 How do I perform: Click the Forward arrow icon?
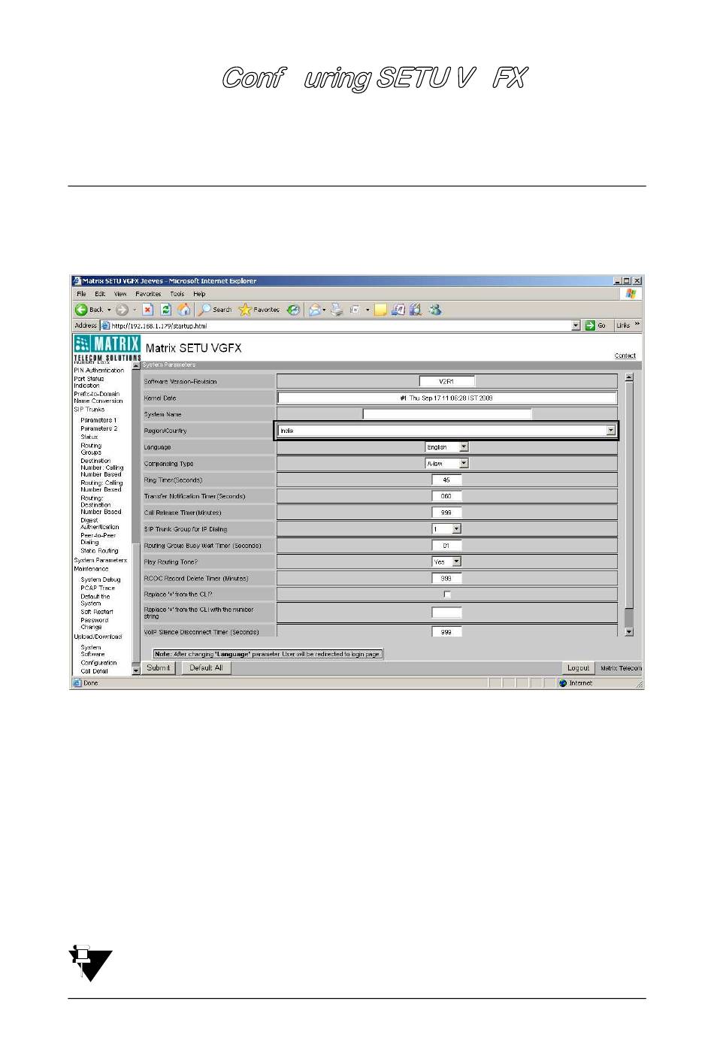pyautogui.click(x=121, y=310)
